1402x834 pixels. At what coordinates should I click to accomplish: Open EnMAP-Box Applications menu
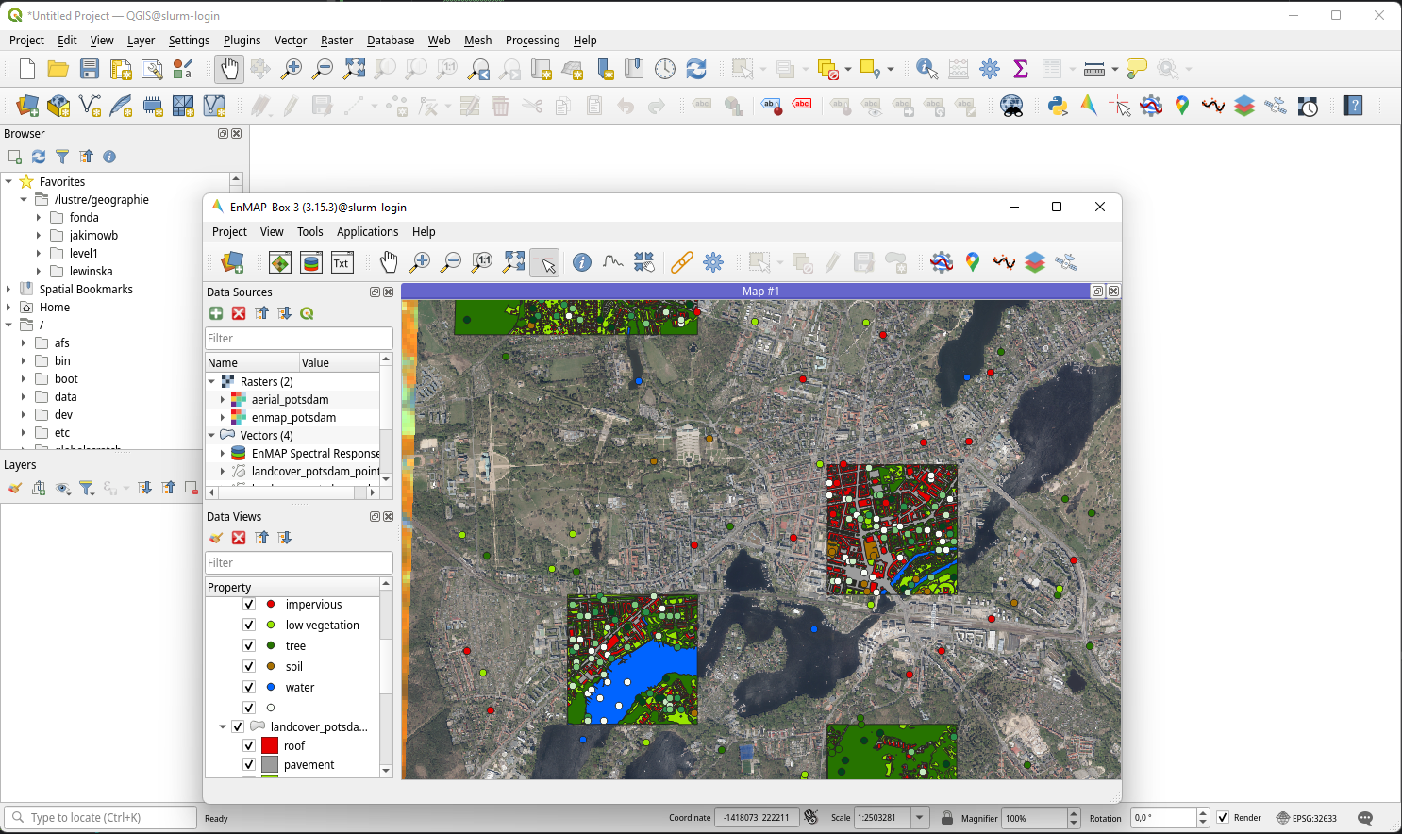[367, 232]
